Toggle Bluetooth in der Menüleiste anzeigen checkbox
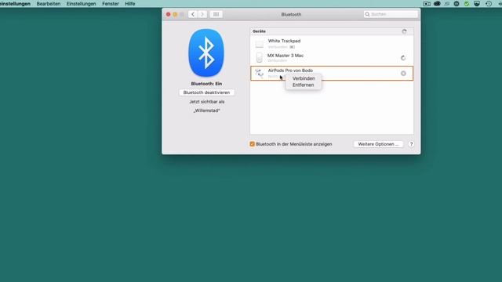 [253, 144]
